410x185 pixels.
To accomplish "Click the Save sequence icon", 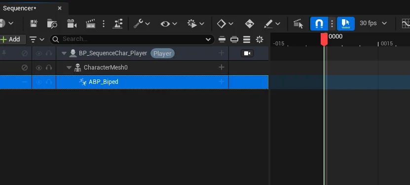I will point(34,24).
